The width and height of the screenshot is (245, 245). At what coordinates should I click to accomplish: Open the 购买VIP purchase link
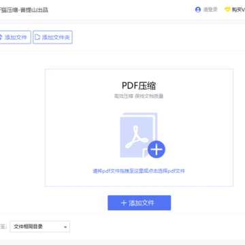(x=238, y=10)
